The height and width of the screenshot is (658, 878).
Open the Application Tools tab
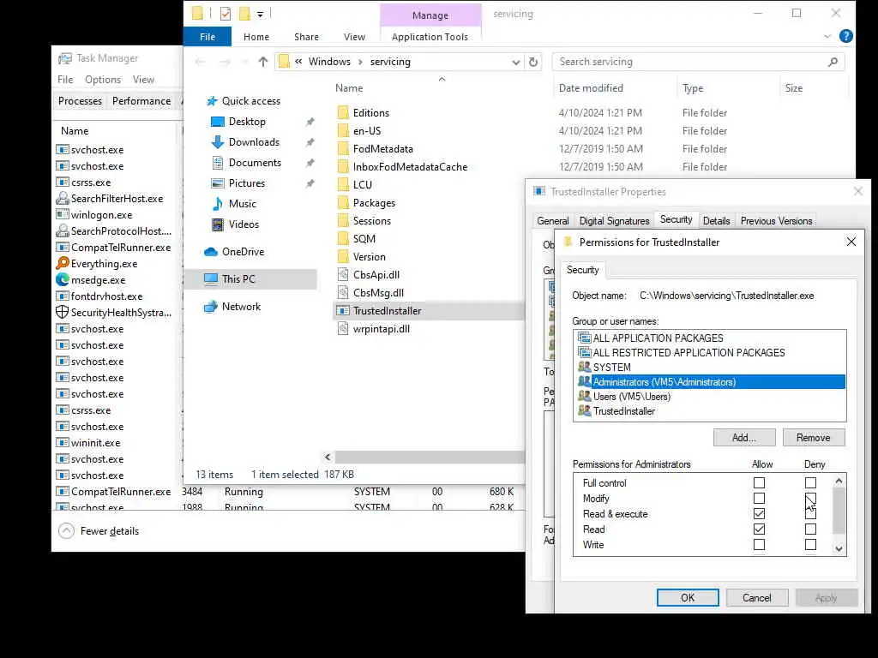point(430,37)
